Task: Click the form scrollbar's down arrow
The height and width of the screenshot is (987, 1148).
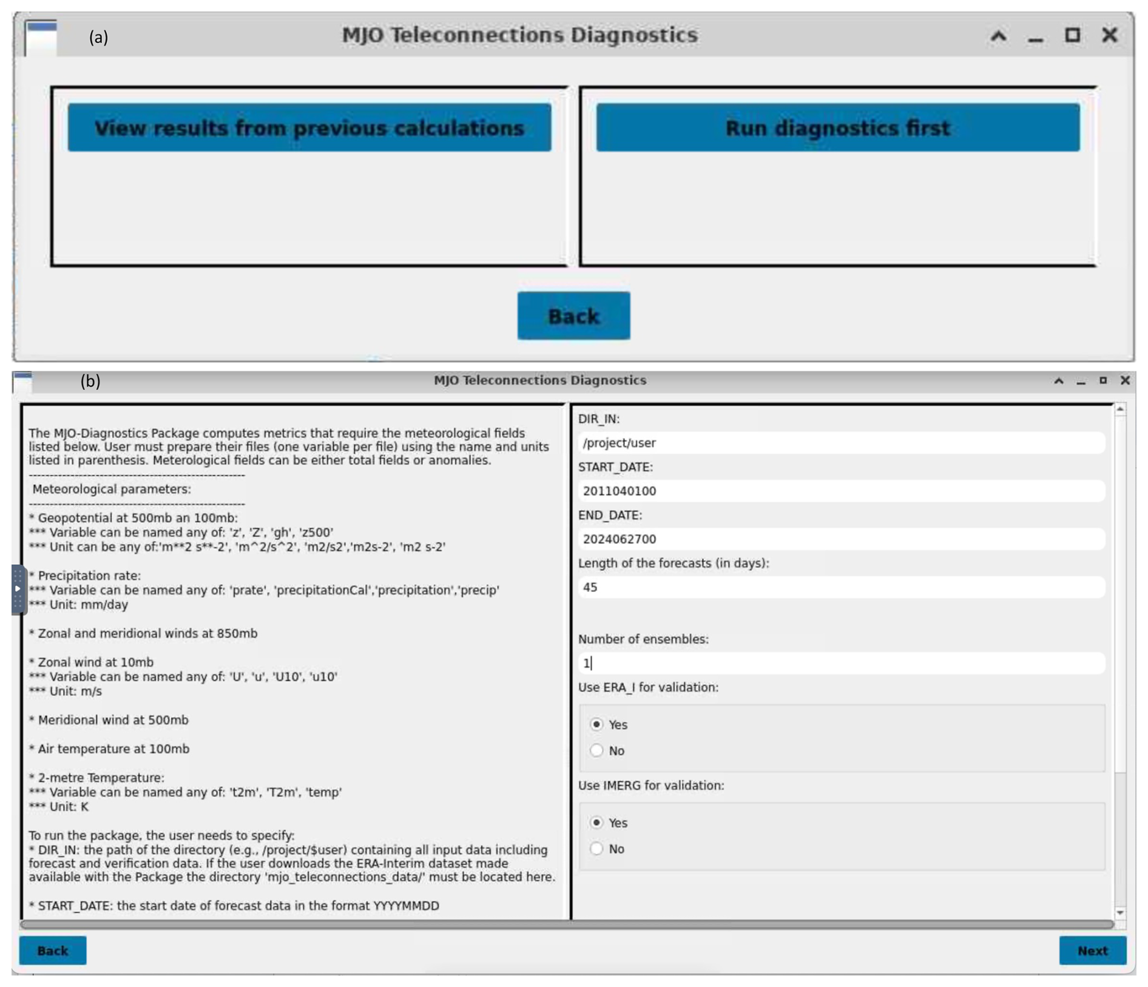Action: 1120,912
